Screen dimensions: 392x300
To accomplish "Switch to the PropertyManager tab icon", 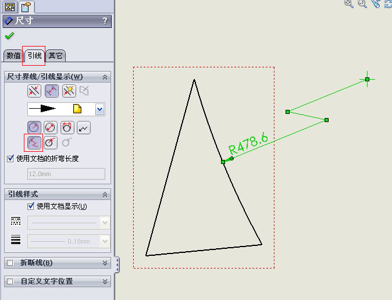I will click(x=26, y=7).
